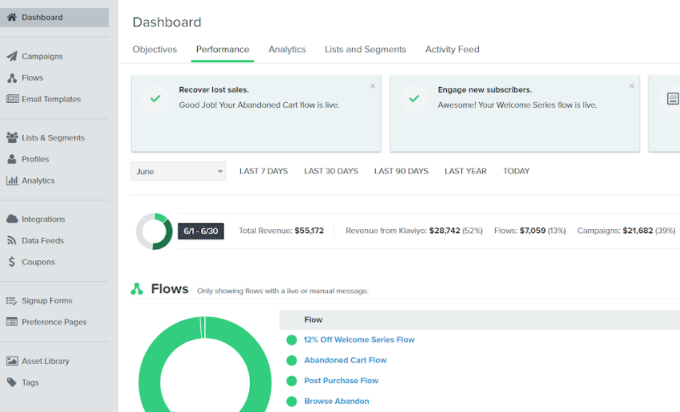Click the green Flows section heading icon
680x412 pixels.
click(x=136, y=289)
